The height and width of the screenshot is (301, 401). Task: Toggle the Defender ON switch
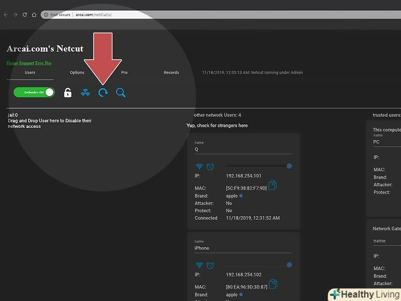coord(34,92)
